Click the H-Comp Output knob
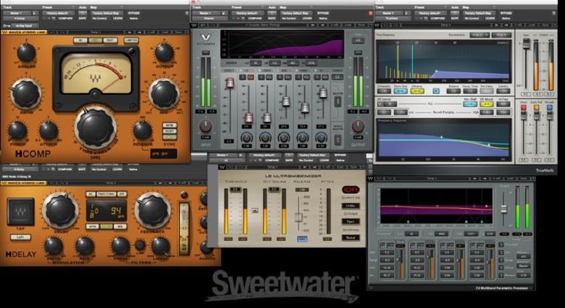565x308 pixels. pyautogui.click(x=164, y=53)
